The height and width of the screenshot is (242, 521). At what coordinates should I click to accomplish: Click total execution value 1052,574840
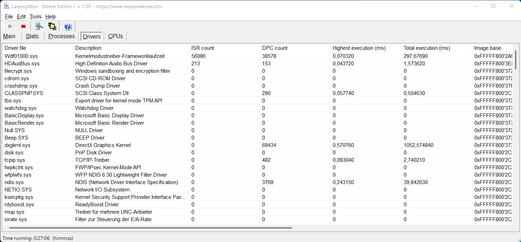[419, 145]
